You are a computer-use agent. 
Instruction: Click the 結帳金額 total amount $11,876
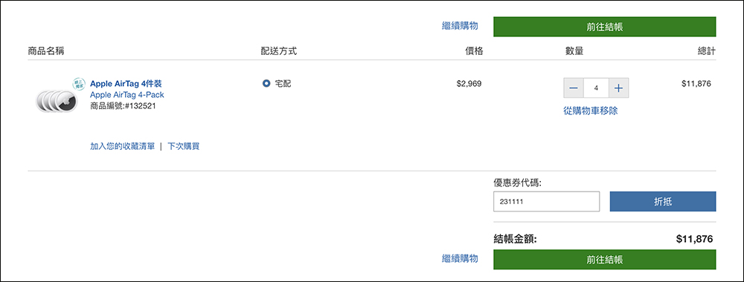click(x=695, y=240)
